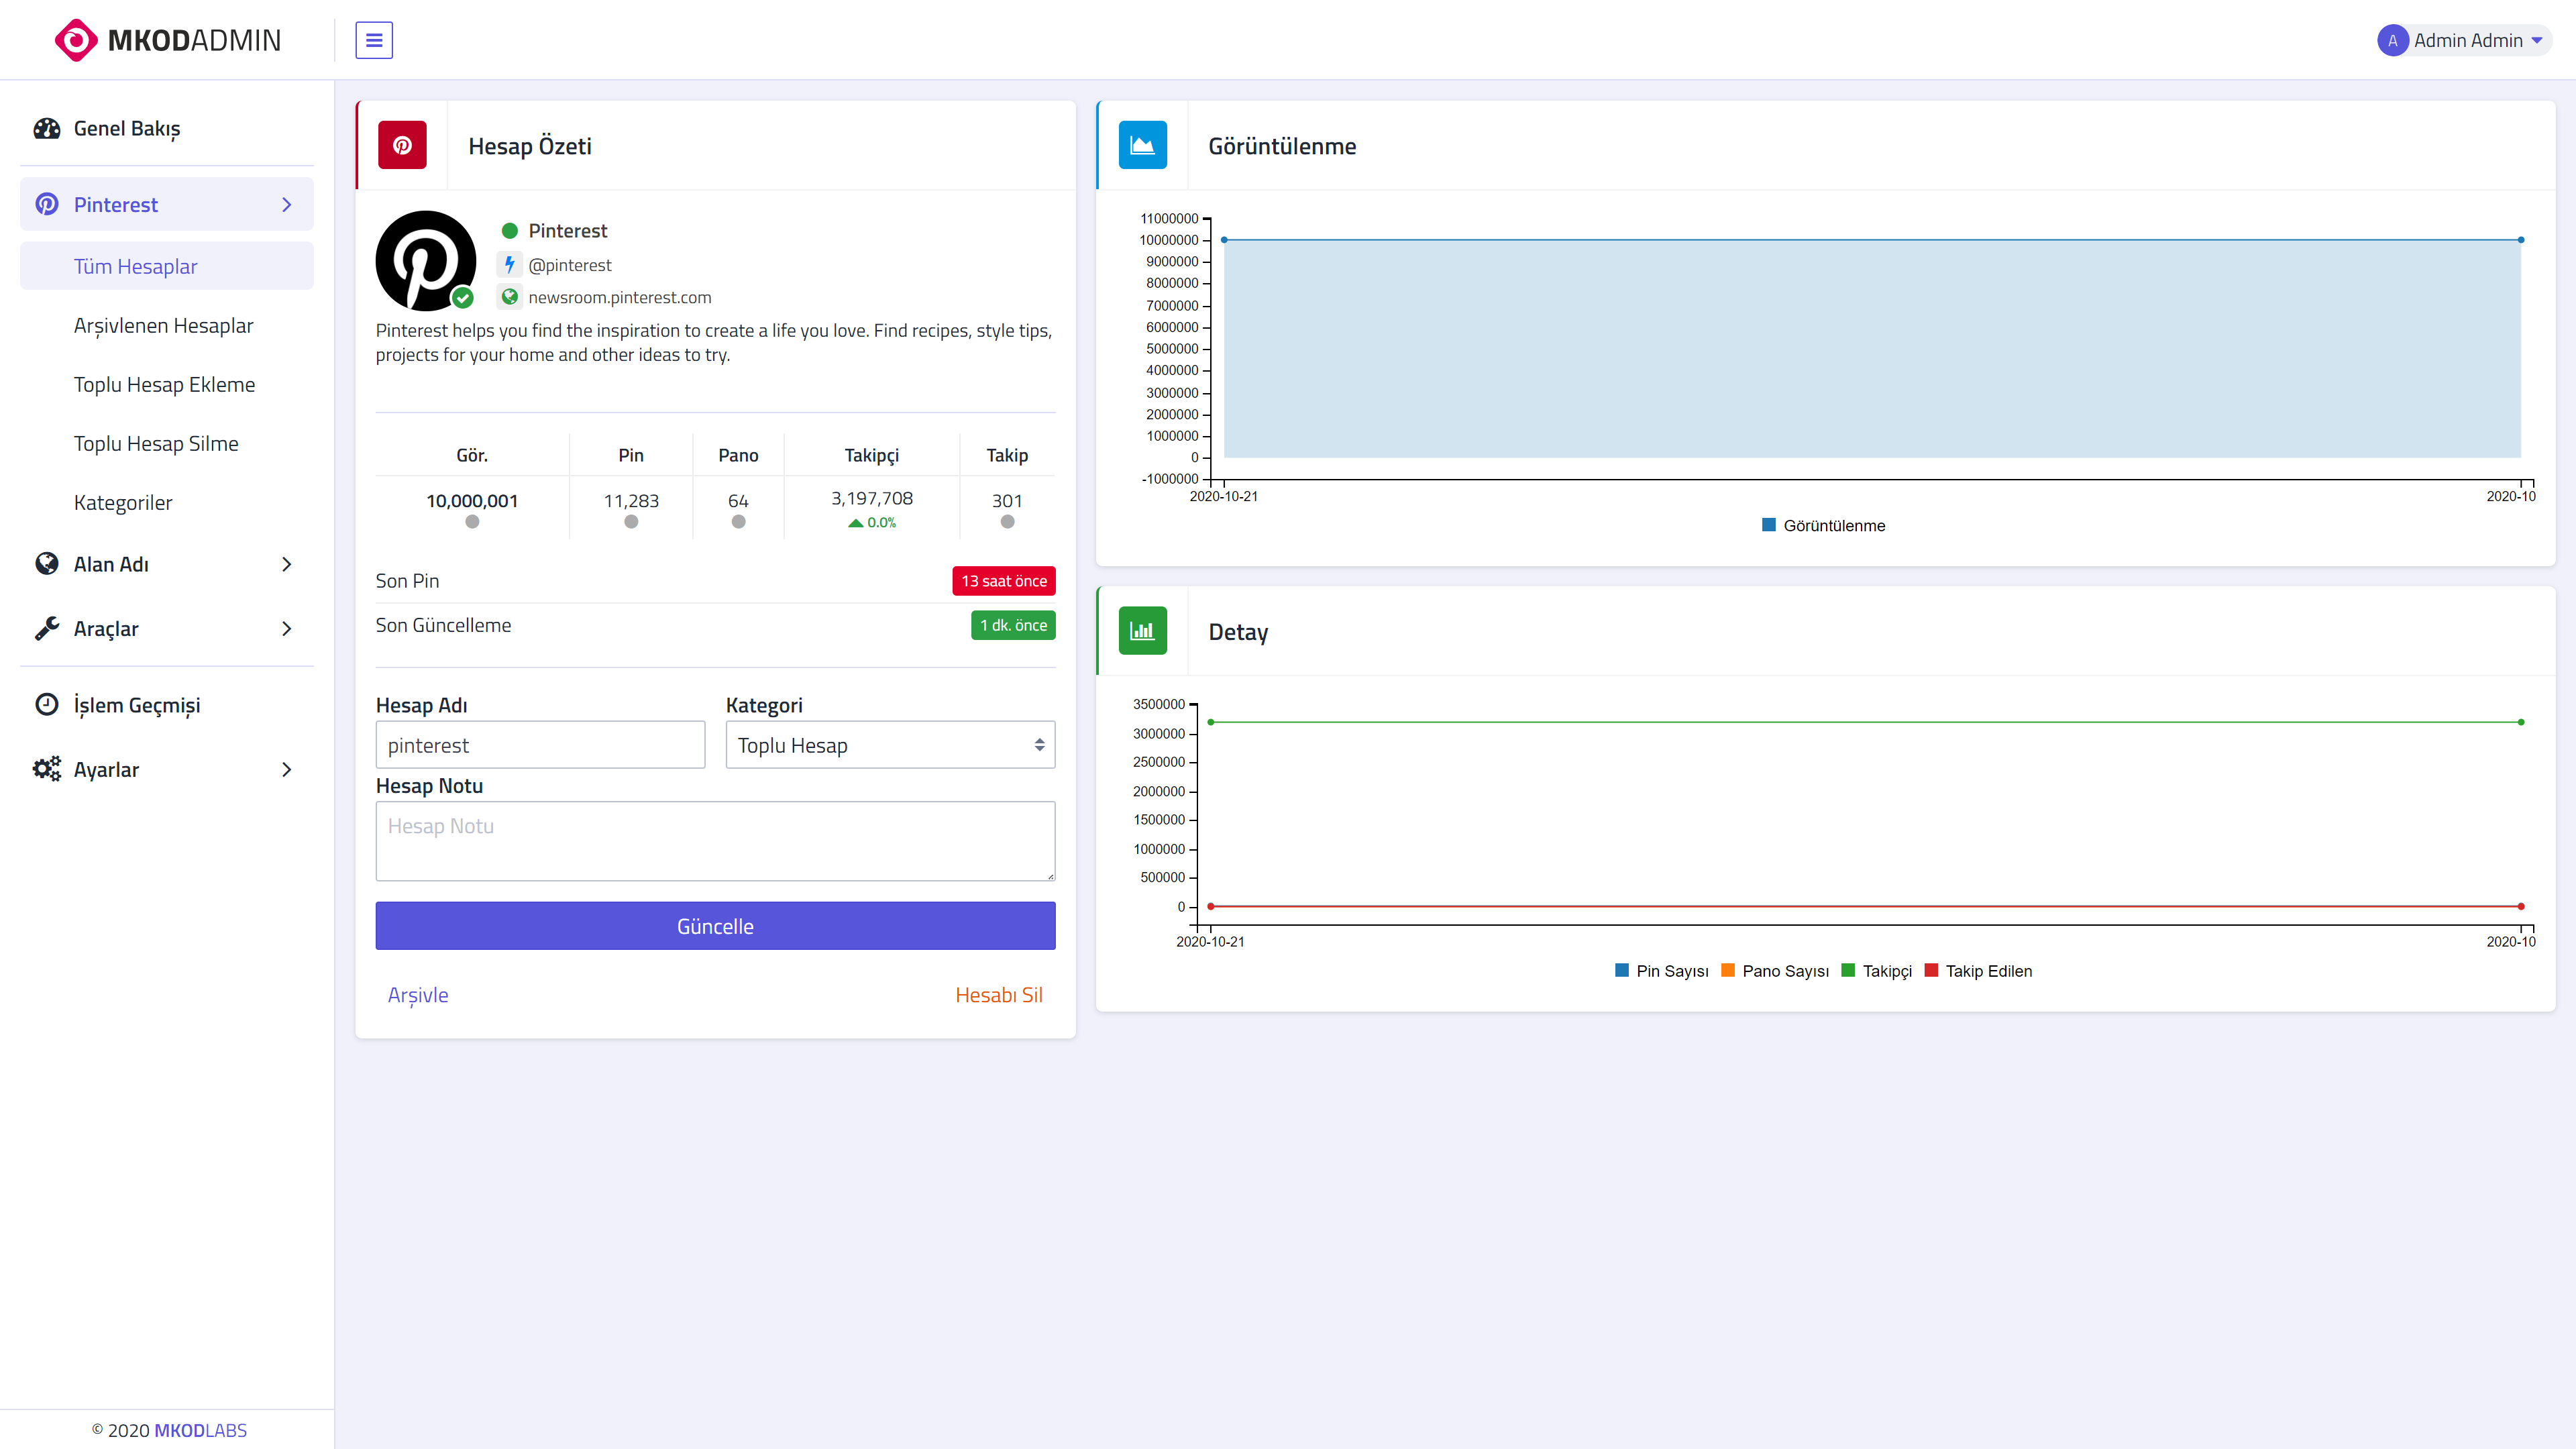This screenshot has height=1449, width=2576.
Task: Open the newsroom.pinterest.com link
Action: [x=620, y=297]
